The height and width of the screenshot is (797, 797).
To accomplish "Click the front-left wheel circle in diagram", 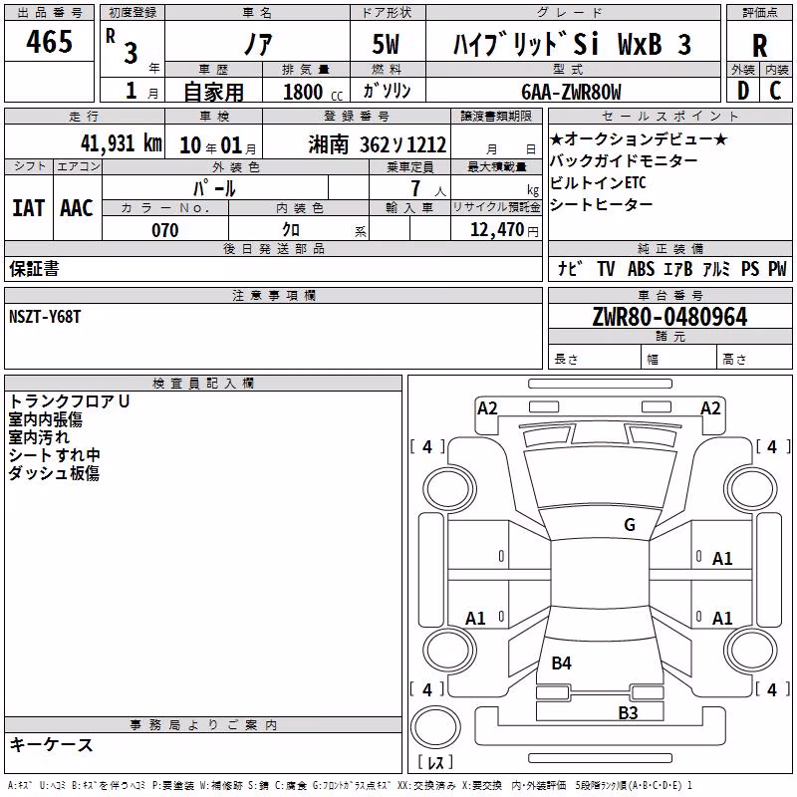I will (x=448, y=490).
